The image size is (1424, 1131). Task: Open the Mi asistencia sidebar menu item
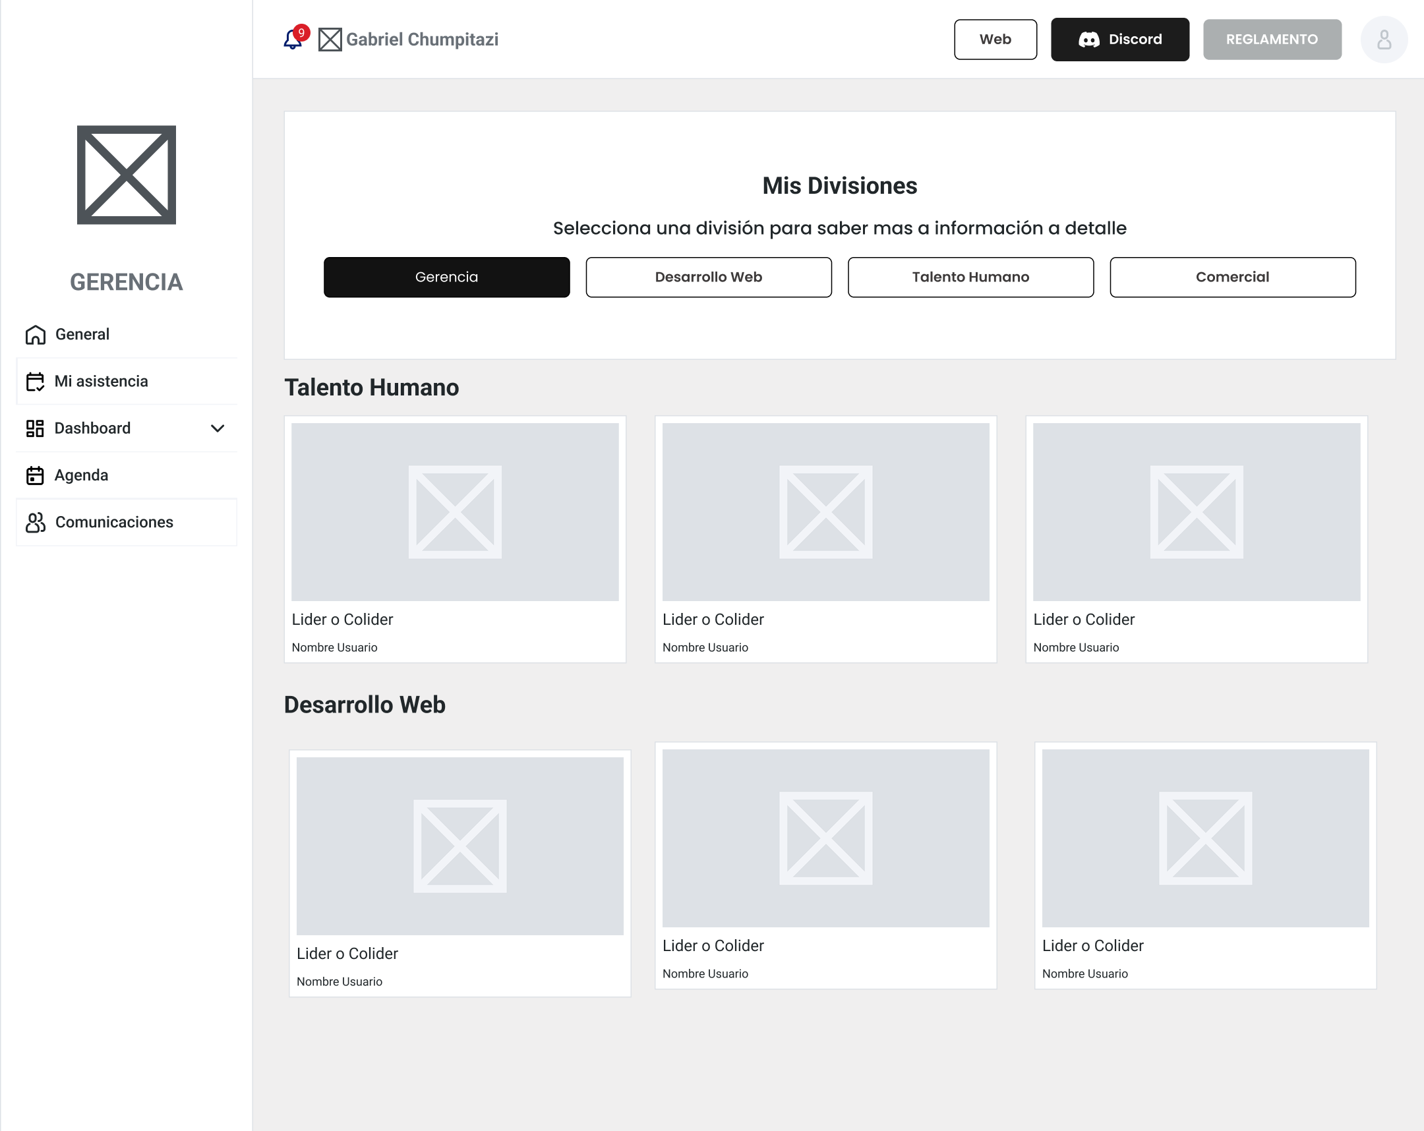pyautogui.click(x=101, y=382)
